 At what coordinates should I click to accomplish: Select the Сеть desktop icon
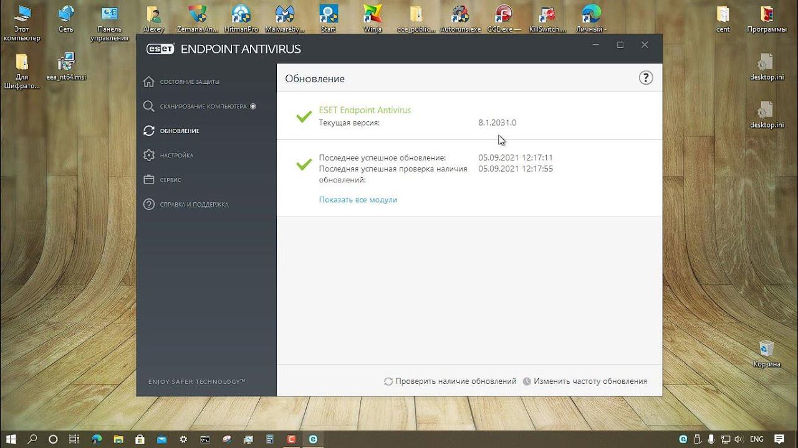65,19
